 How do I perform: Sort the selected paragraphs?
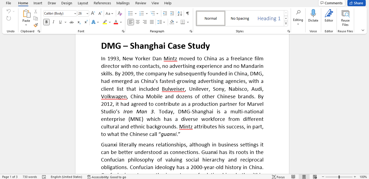click(x=179, y=13)
